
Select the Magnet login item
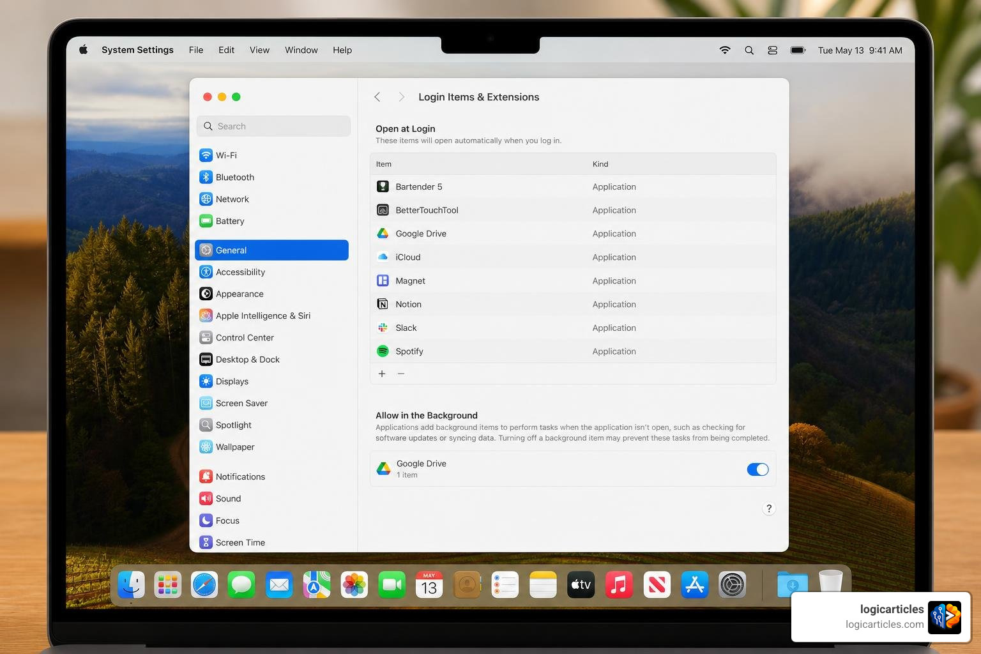(x=573, y=281)
